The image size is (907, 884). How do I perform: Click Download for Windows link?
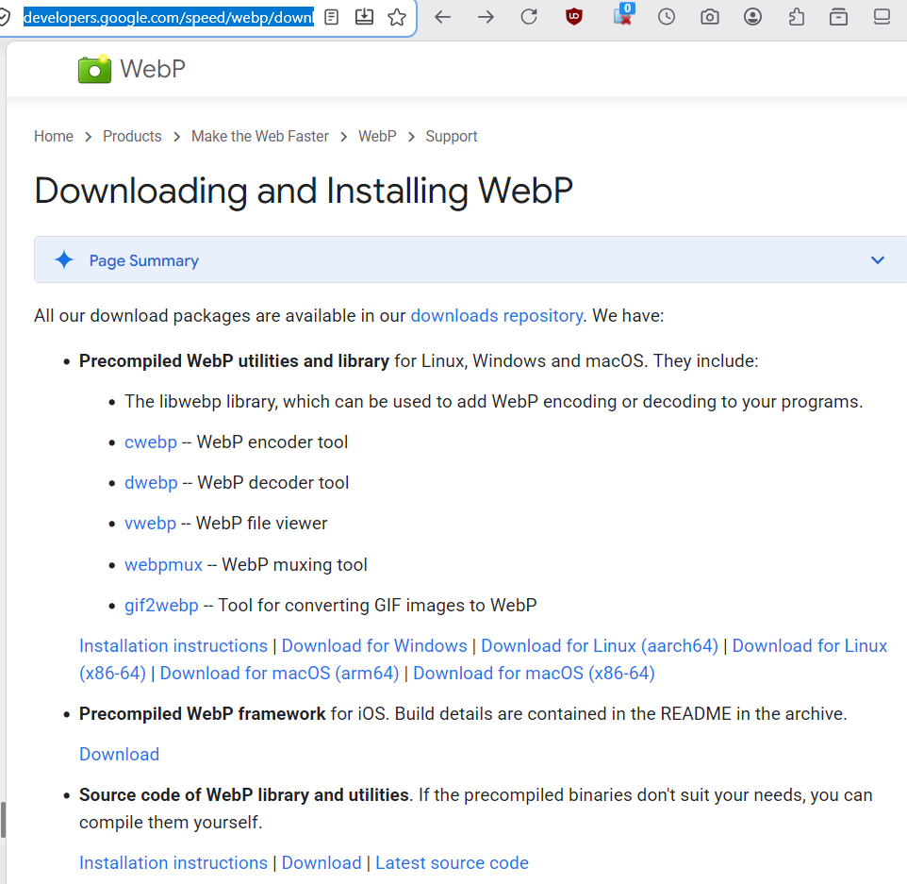374,645
